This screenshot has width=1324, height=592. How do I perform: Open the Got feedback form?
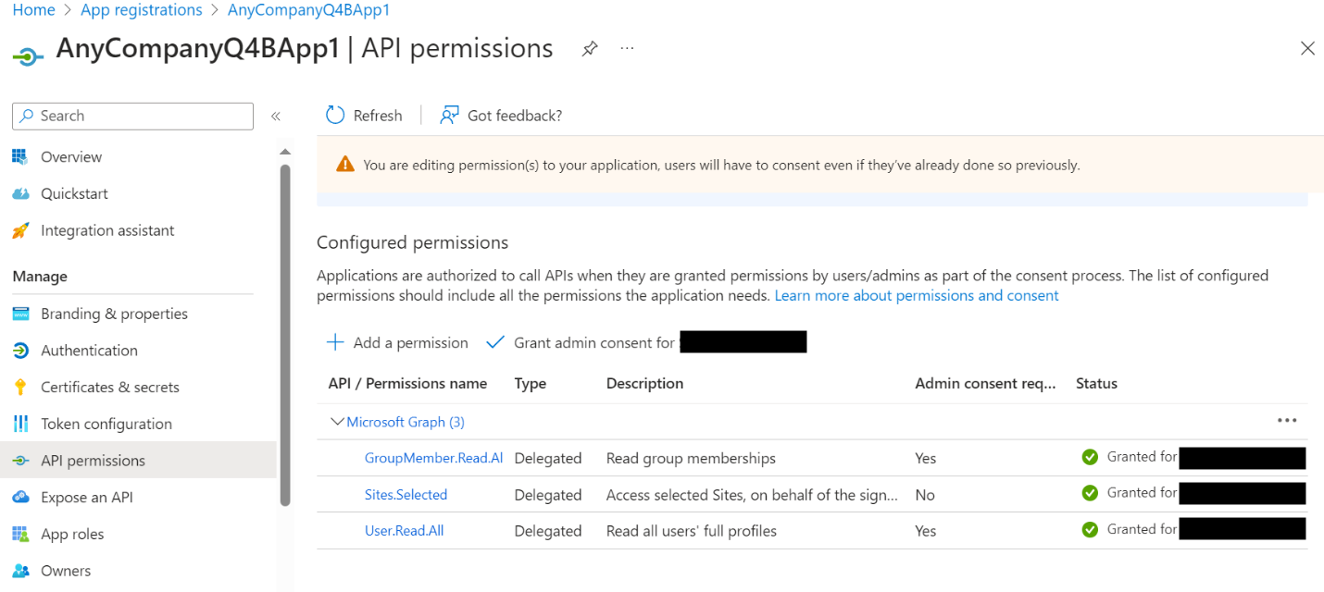500,115
